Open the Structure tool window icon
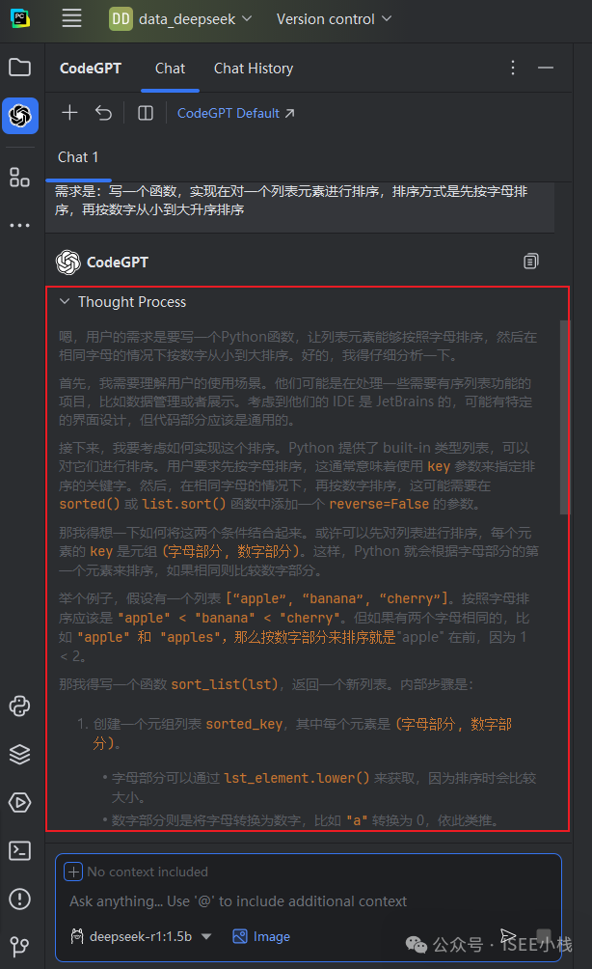This screenshot has width=592, height=969. pyautogui.click(x=19, y=178)
